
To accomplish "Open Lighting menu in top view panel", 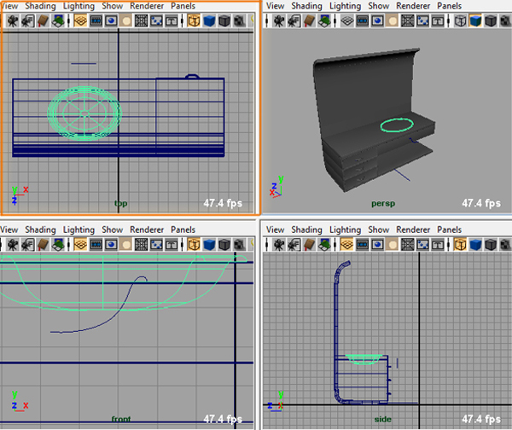I will (79, 6).
